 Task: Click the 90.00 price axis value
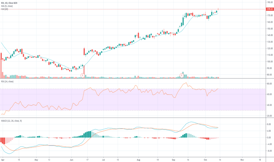270,68
